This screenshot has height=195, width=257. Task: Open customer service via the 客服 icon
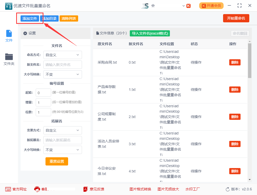click(37, 189)
